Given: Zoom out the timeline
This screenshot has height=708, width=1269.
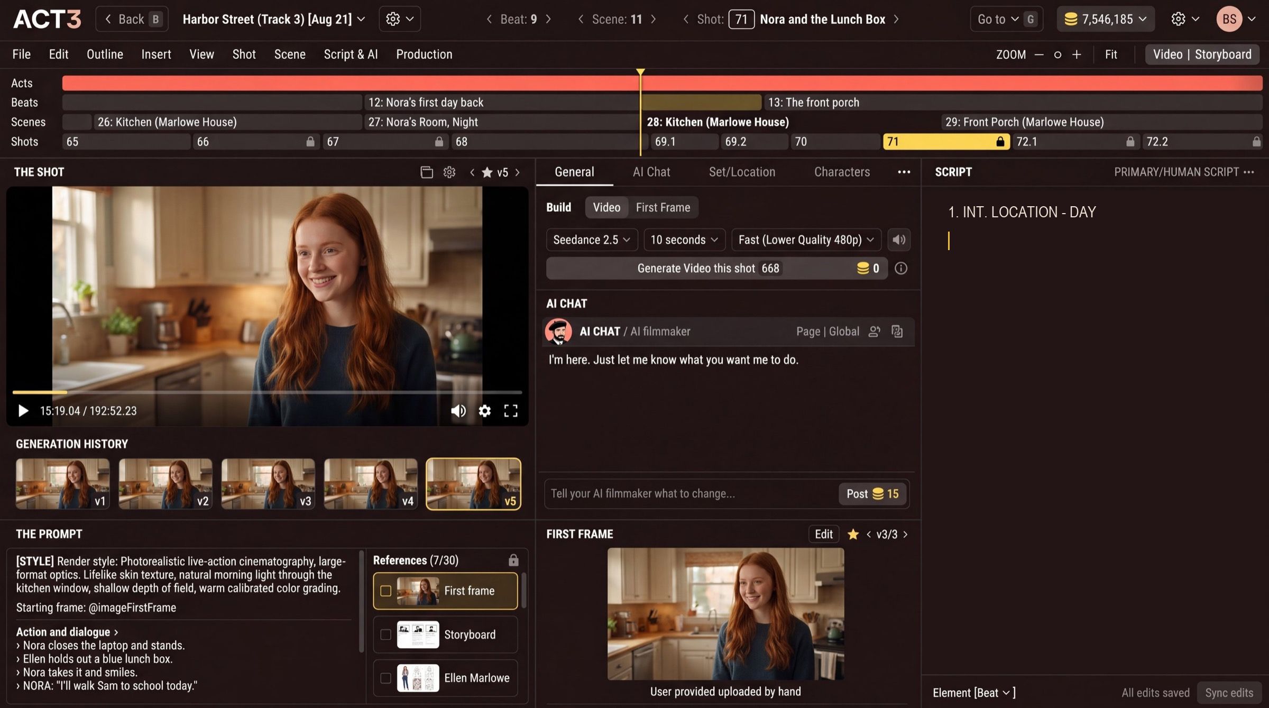Looking at the screenshot, I should click(x=1038, y=54).
